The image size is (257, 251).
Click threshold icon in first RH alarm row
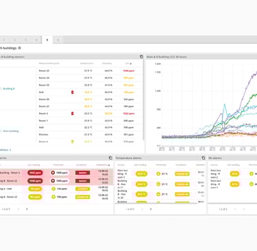tap(252, 174)
